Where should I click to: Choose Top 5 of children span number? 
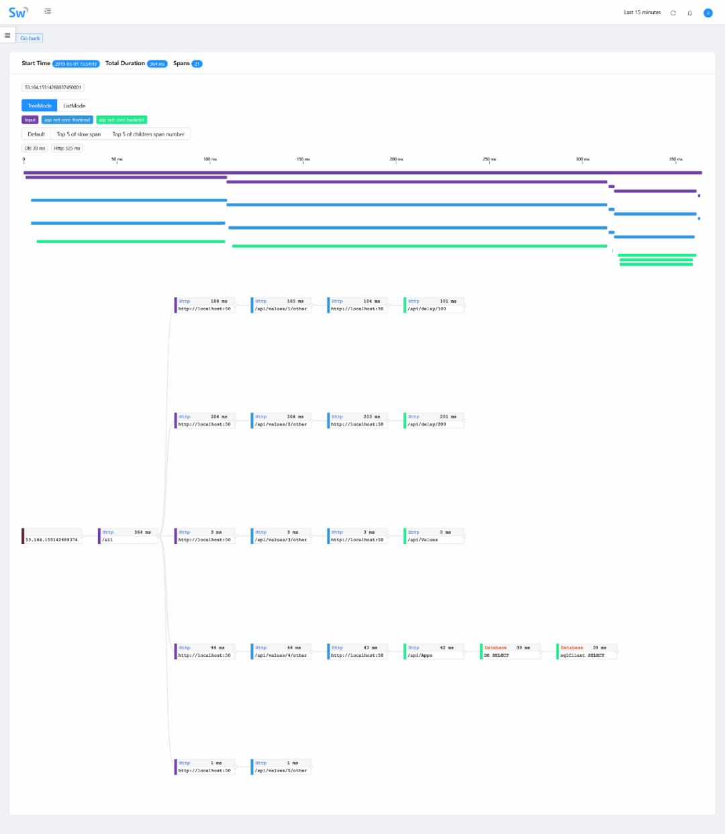148,134
